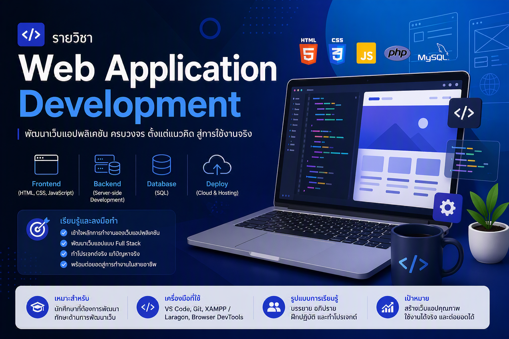Click the text "บรรยาย อภิปราย ฝึกปฏิบัติ และทำโปรเจกต์"
509x339 pixels.
(x=324, y=313)
